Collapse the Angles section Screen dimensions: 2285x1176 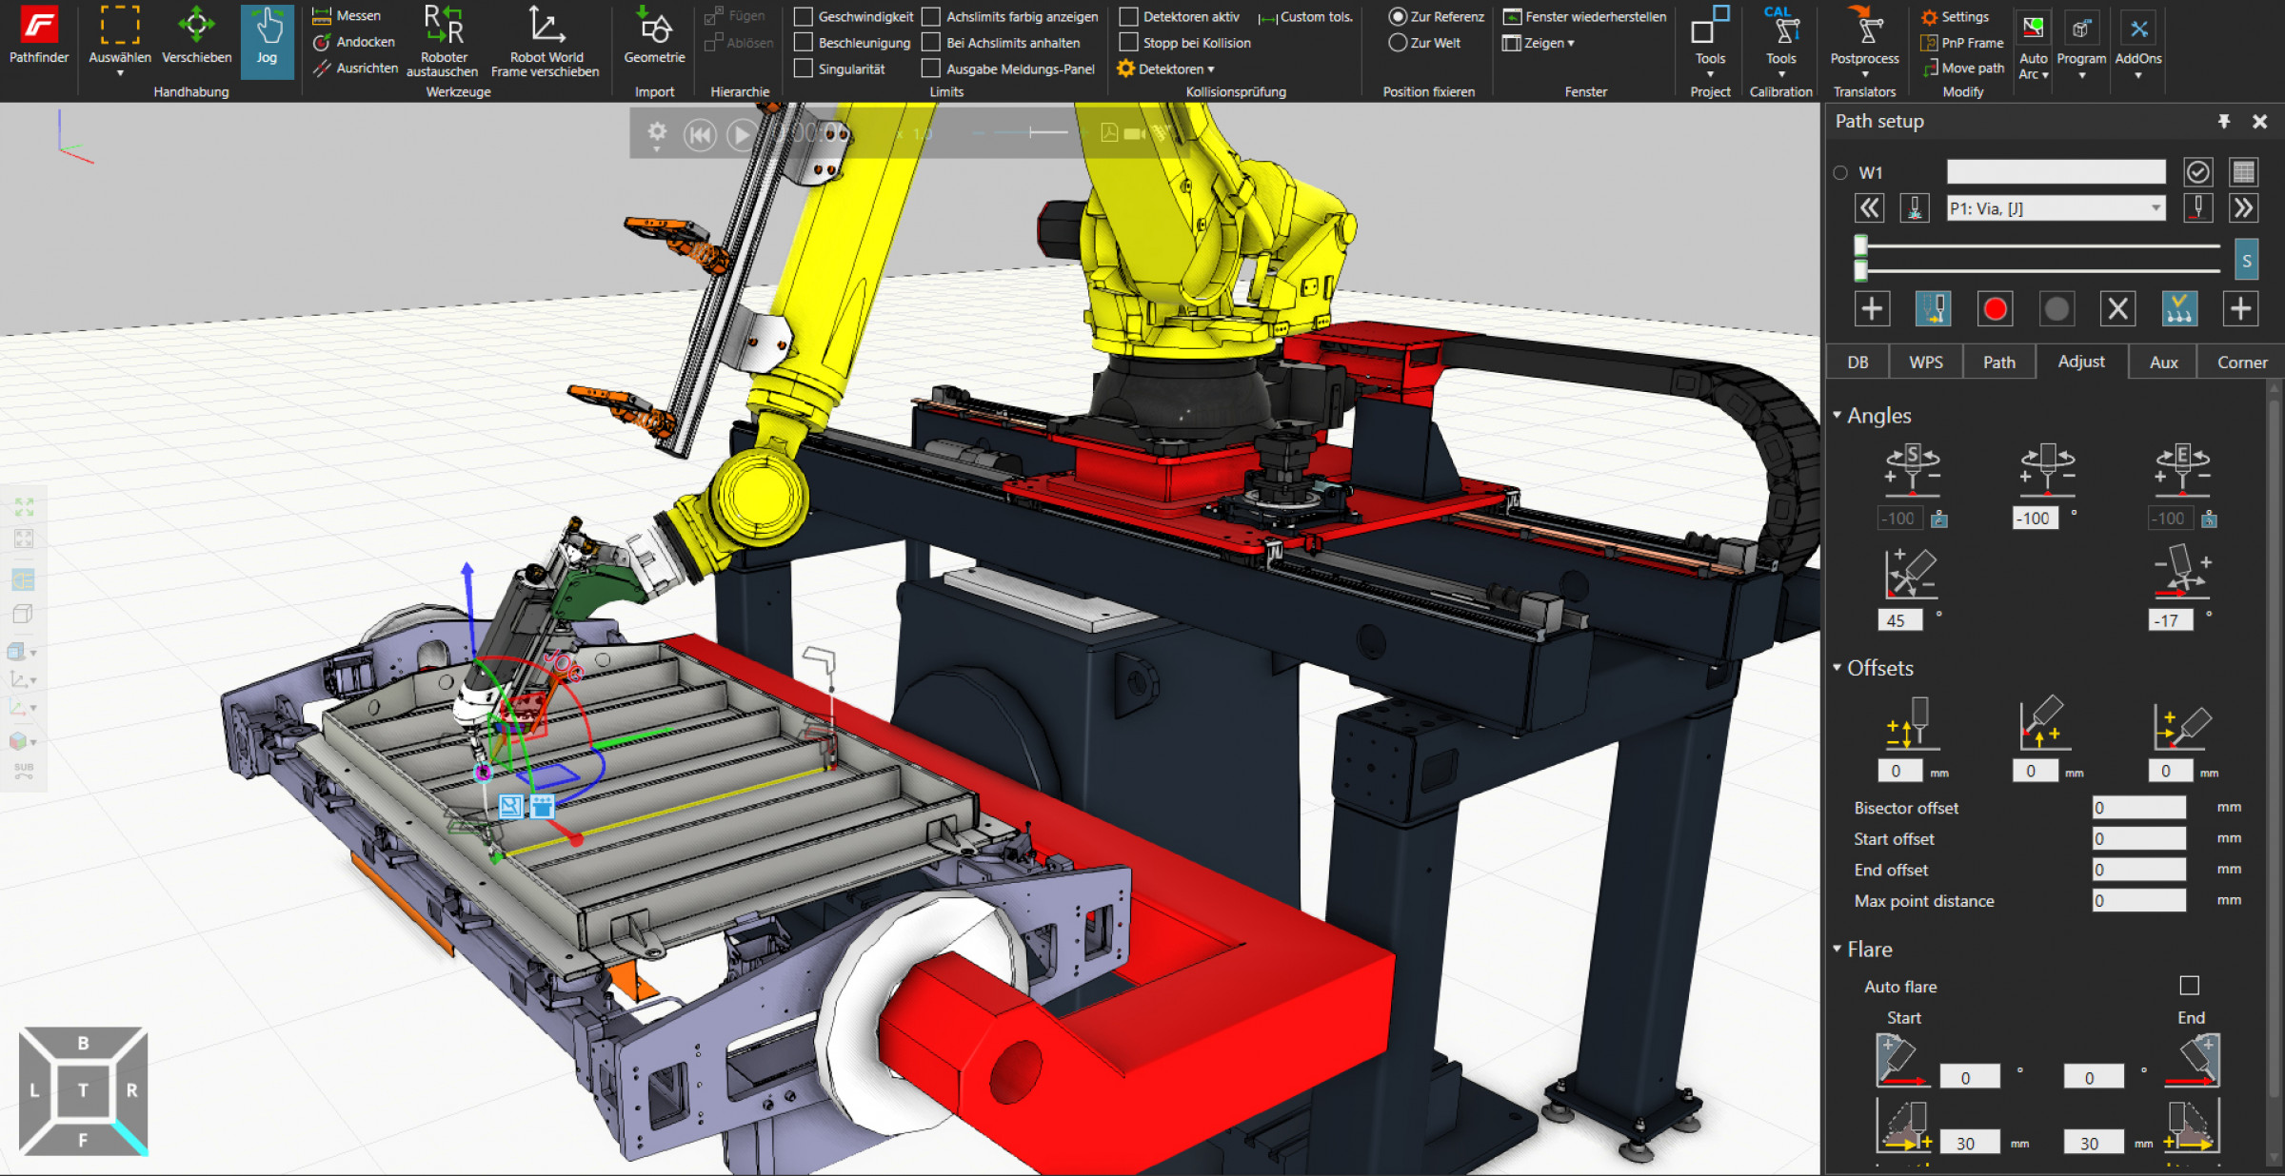coord(1838,416)
